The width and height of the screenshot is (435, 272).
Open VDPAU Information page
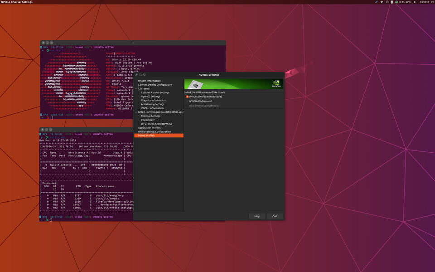[x=152, y=108]
